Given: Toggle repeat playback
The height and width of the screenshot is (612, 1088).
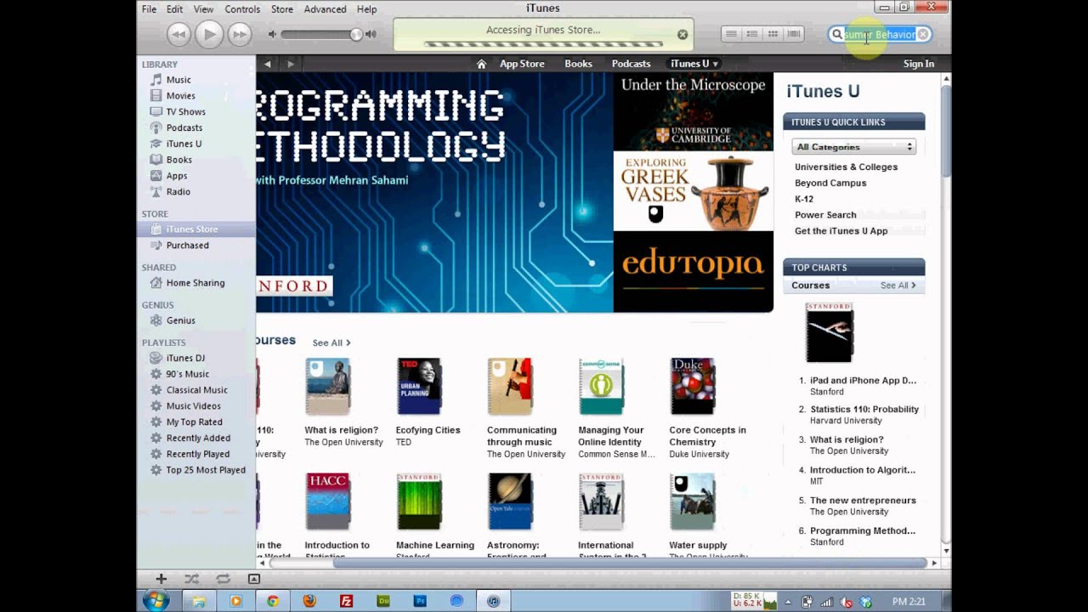Looking at the screenshot, I should point(223,579).
